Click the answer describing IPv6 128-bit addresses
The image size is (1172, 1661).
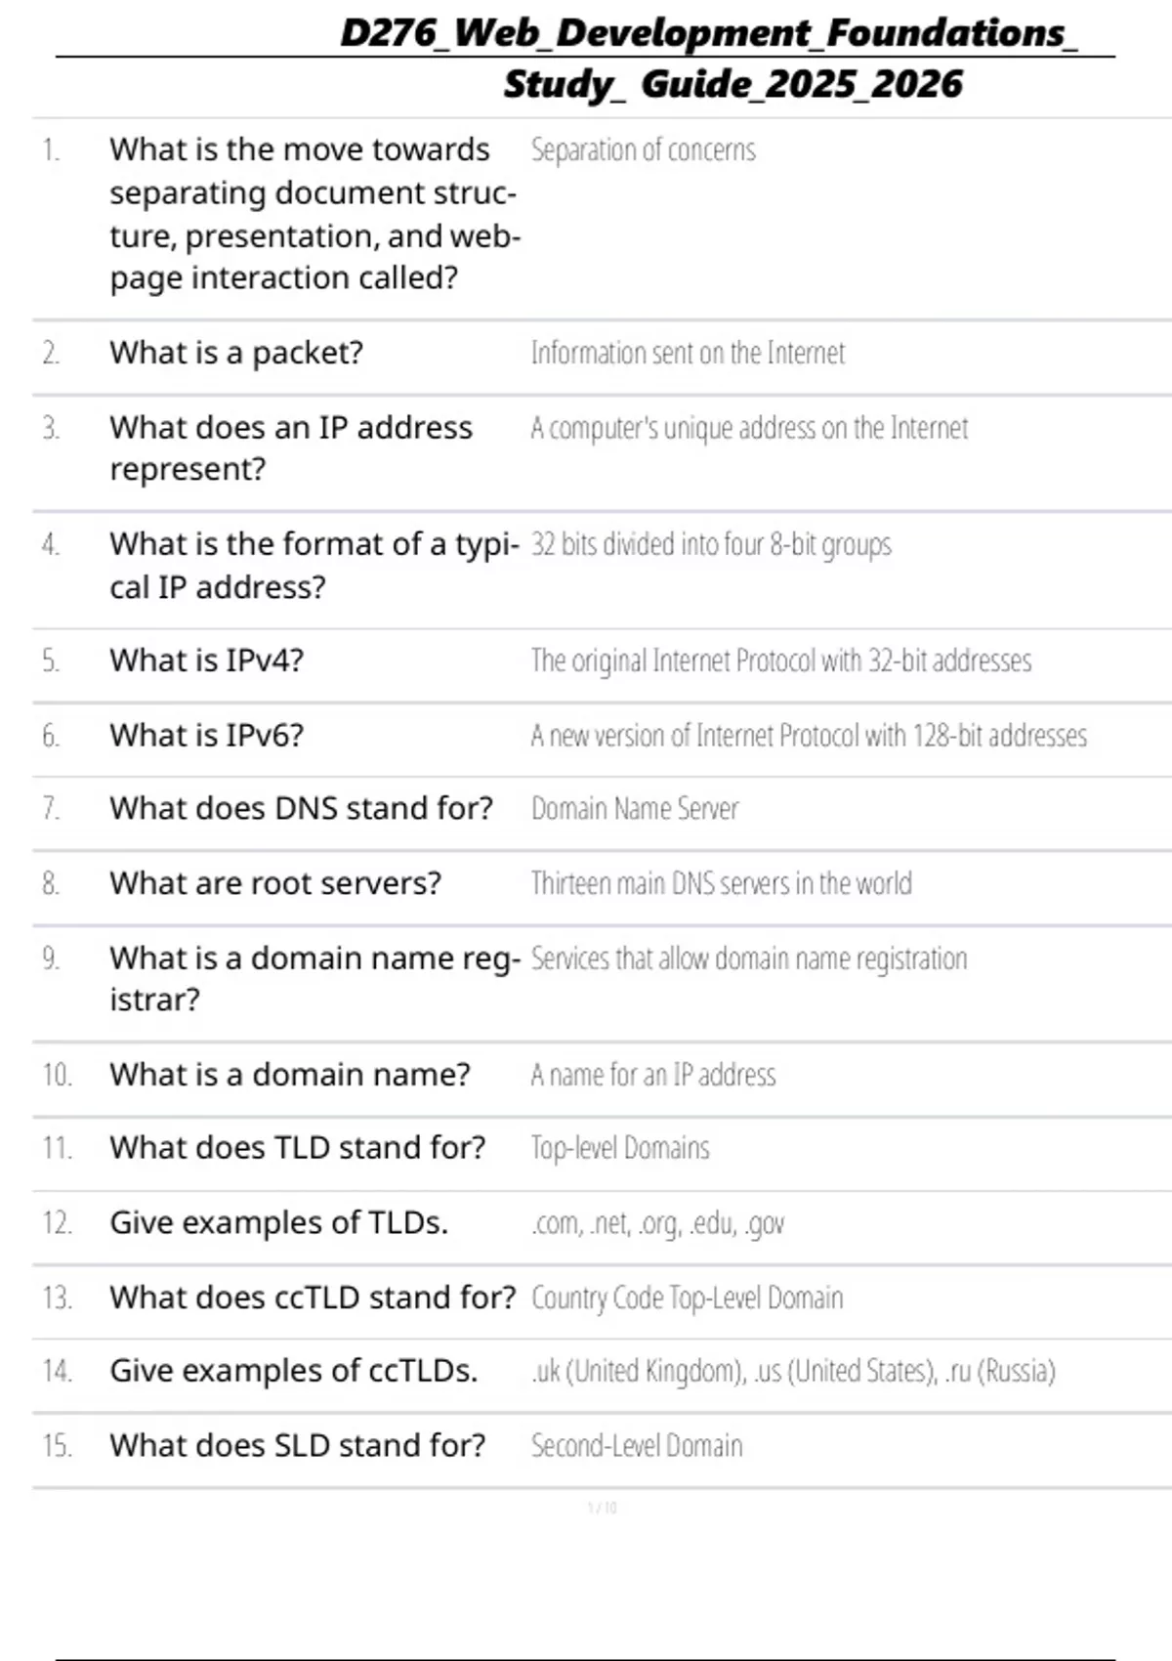pyautogui.click(x=809, y=736)
